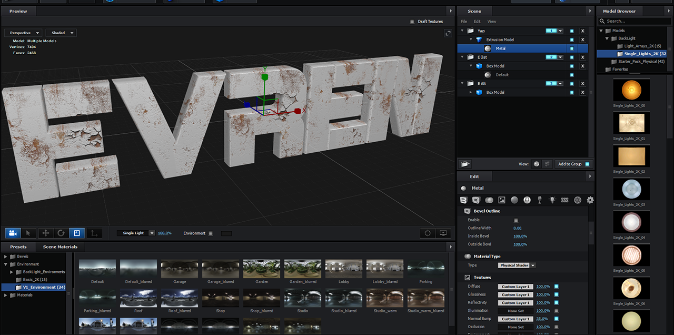Screen dimensions: 674x335
Task: Click the monitor display icon in preview
Action: tap(443, 233)
